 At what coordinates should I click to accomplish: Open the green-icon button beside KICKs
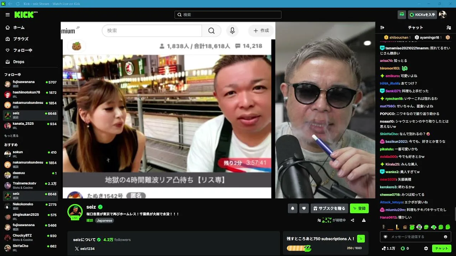point(401,15)
